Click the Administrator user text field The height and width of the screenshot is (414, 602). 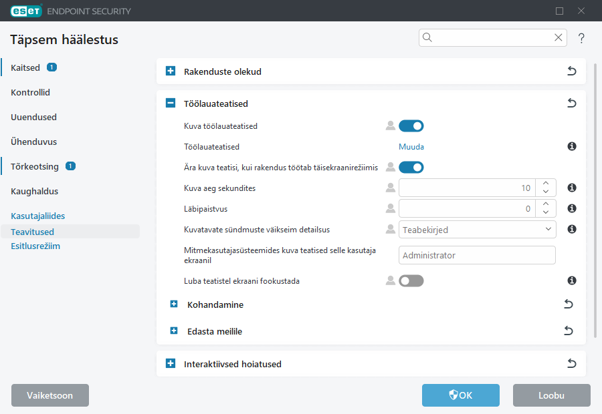(x=477, y=255)
